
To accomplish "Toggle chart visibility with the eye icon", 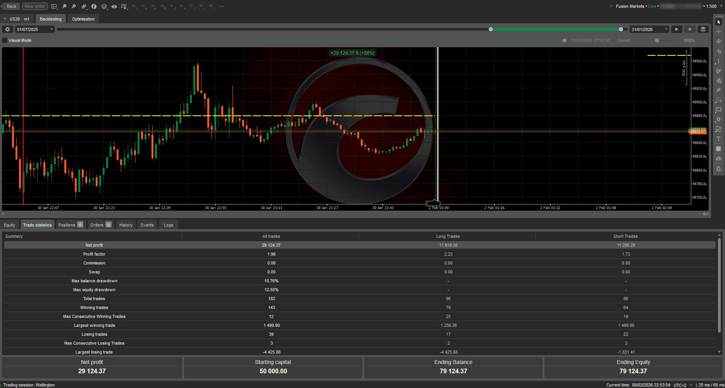I will tap(114, 6).
